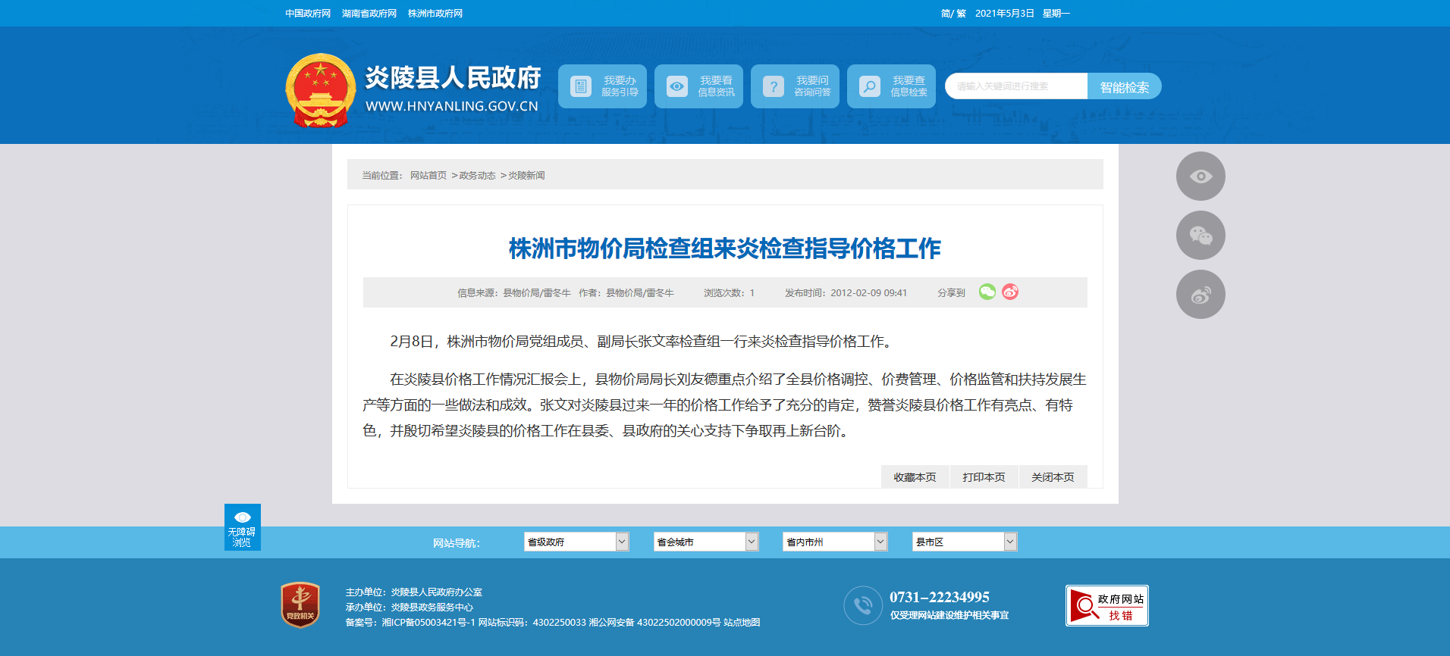
Task: Click the national emblem logo
Action: click(320, 89)
